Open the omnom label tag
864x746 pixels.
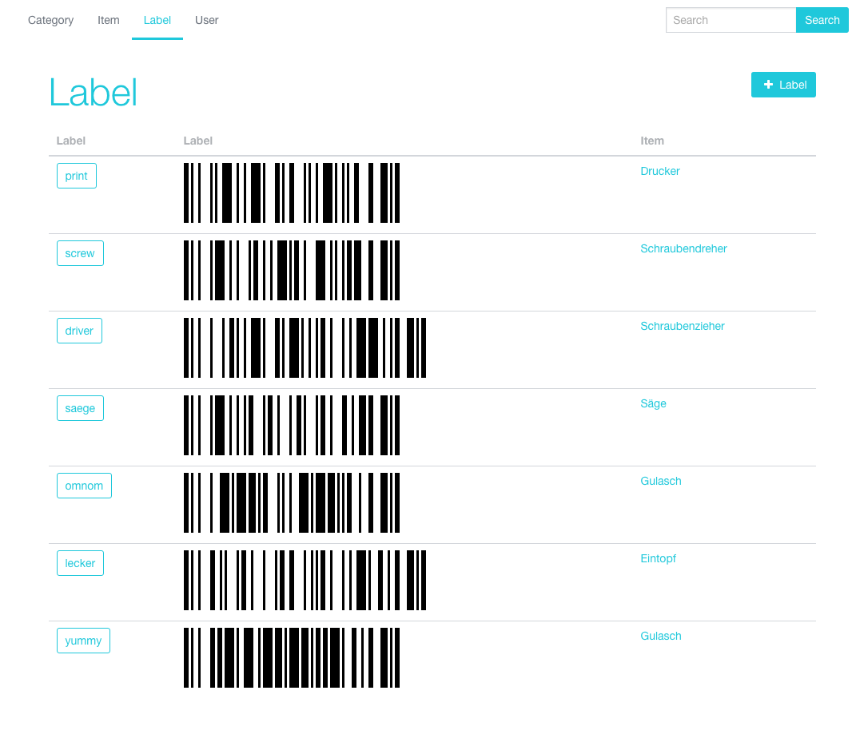(84, 486)
